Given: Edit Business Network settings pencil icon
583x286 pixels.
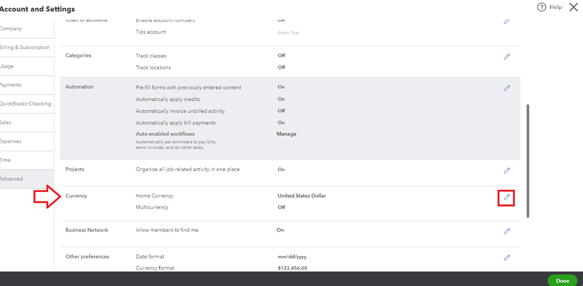Looking at the screenshot, I should coord(507,231).
